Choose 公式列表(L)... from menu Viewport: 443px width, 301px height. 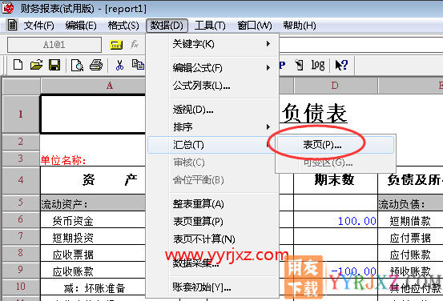coord(213,86)
